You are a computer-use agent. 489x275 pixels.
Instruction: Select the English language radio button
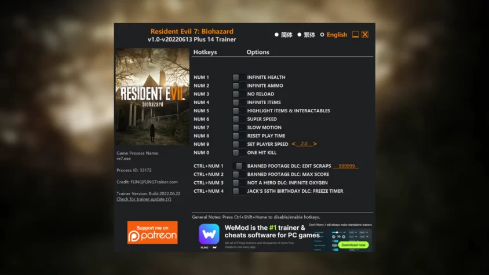coord(323,35)
